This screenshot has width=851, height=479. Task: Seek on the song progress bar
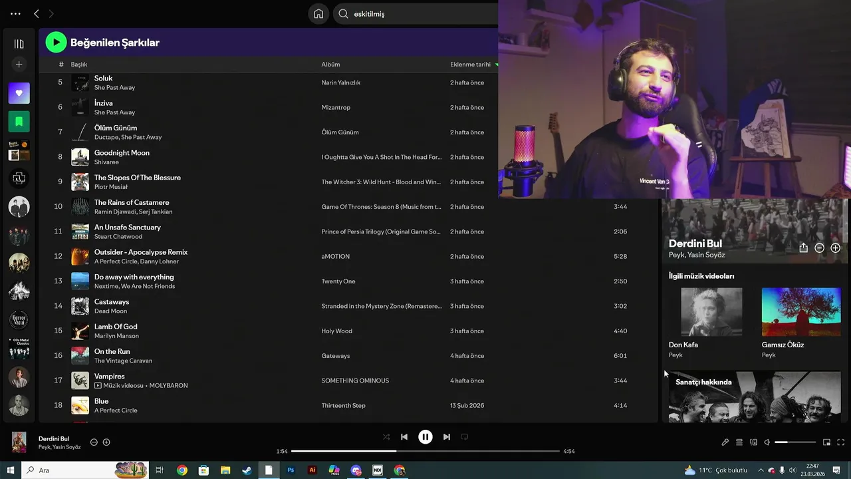(425, 451)
